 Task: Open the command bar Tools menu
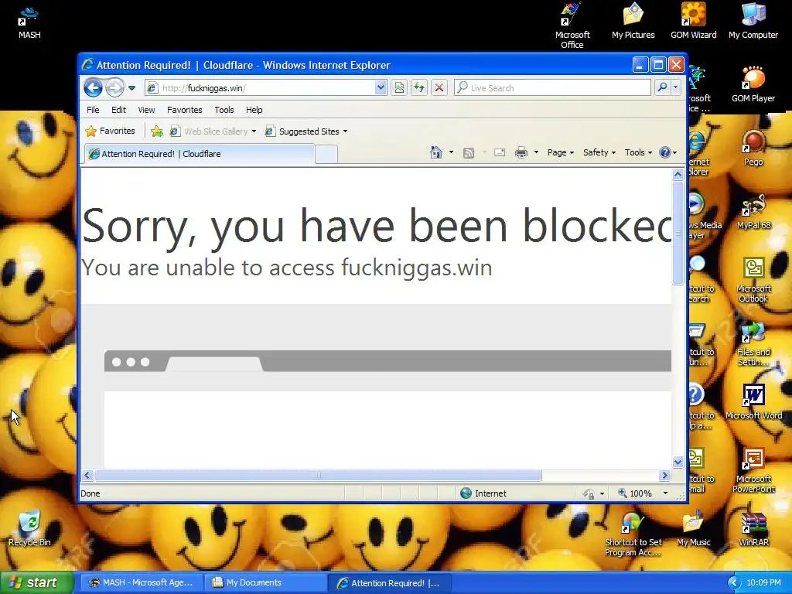(x=638, y=152)
